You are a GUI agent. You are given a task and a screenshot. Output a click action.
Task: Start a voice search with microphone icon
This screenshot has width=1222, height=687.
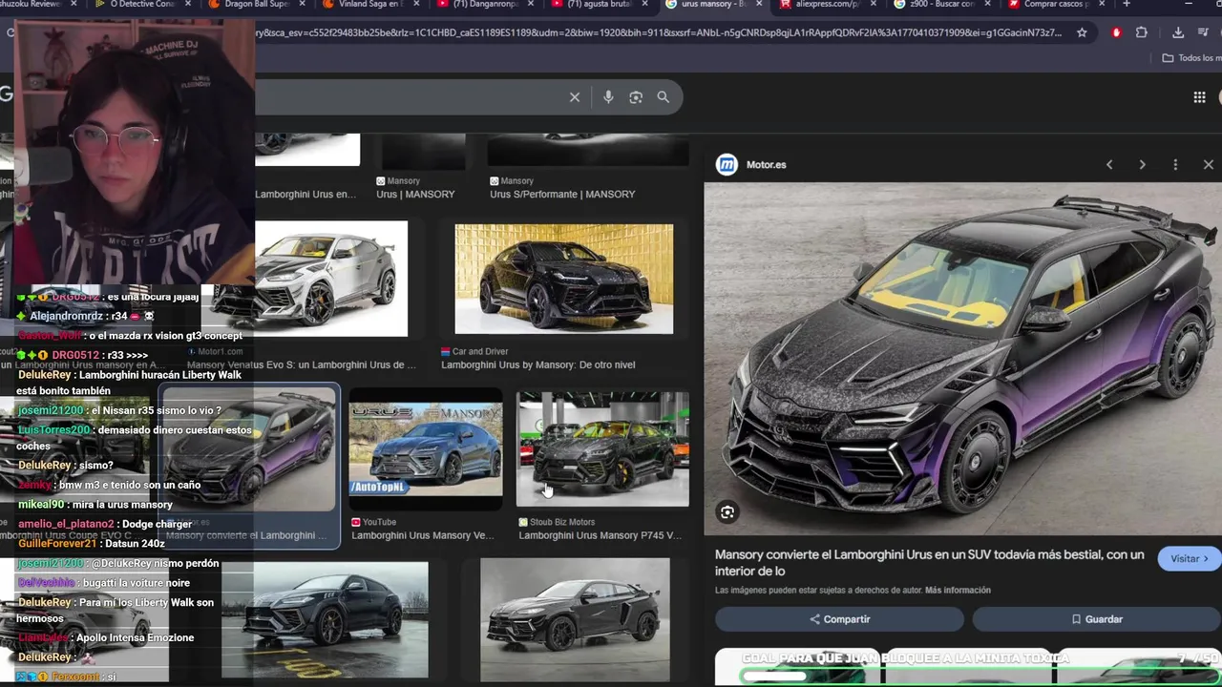click(608, 97)
